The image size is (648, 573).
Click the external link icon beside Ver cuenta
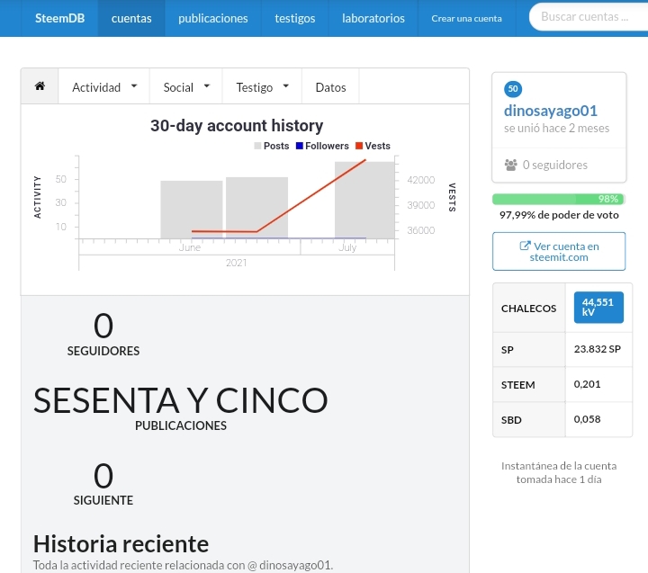pos(525,246)
